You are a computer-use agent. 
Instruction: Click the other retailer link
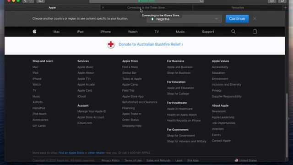(x=97, y=153)
